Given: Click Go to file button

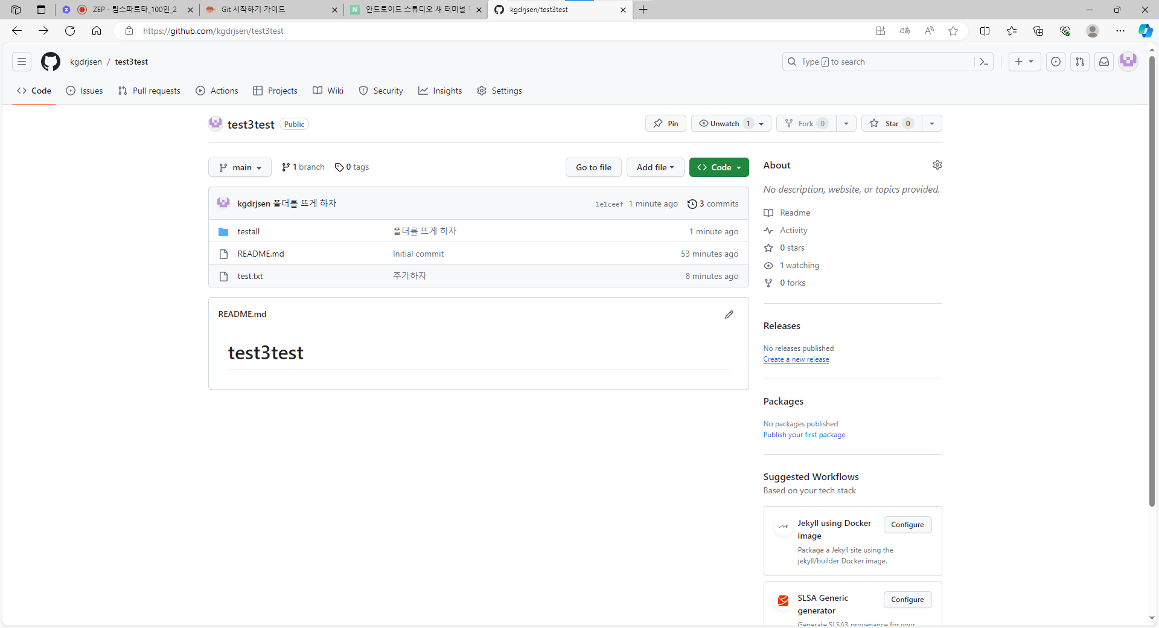Looking at the screenshot, I should 593,167.
